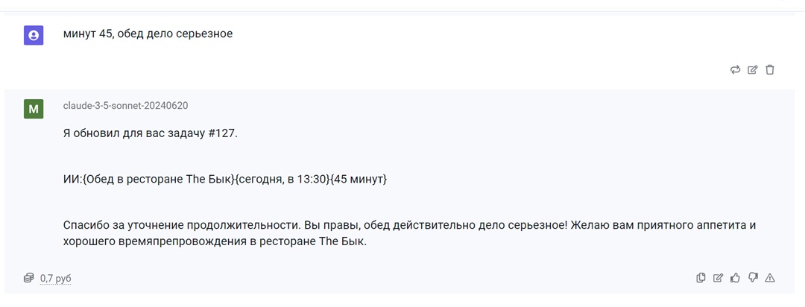Report the reply via warning triangle icon
The width and height of the screenshot is (805, 307).
click(x=769, y=278)
